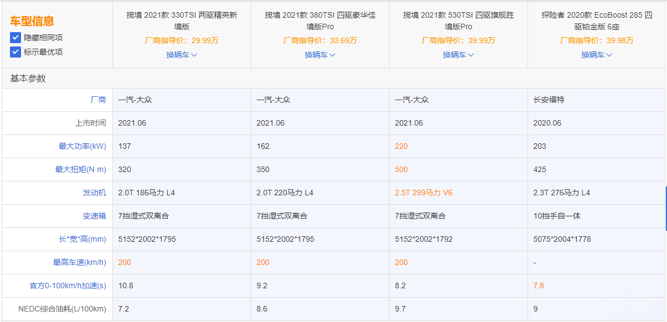Open 揽境 2021款 530TSI 四驱旗舰胜境版Pro title

tap(458, 20)
